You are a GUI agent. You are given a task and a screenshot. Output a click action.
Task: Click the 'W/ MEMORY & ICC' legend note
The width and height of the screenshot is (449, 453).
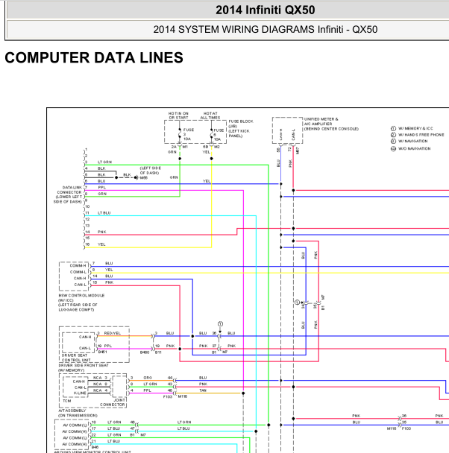(415, 128)
